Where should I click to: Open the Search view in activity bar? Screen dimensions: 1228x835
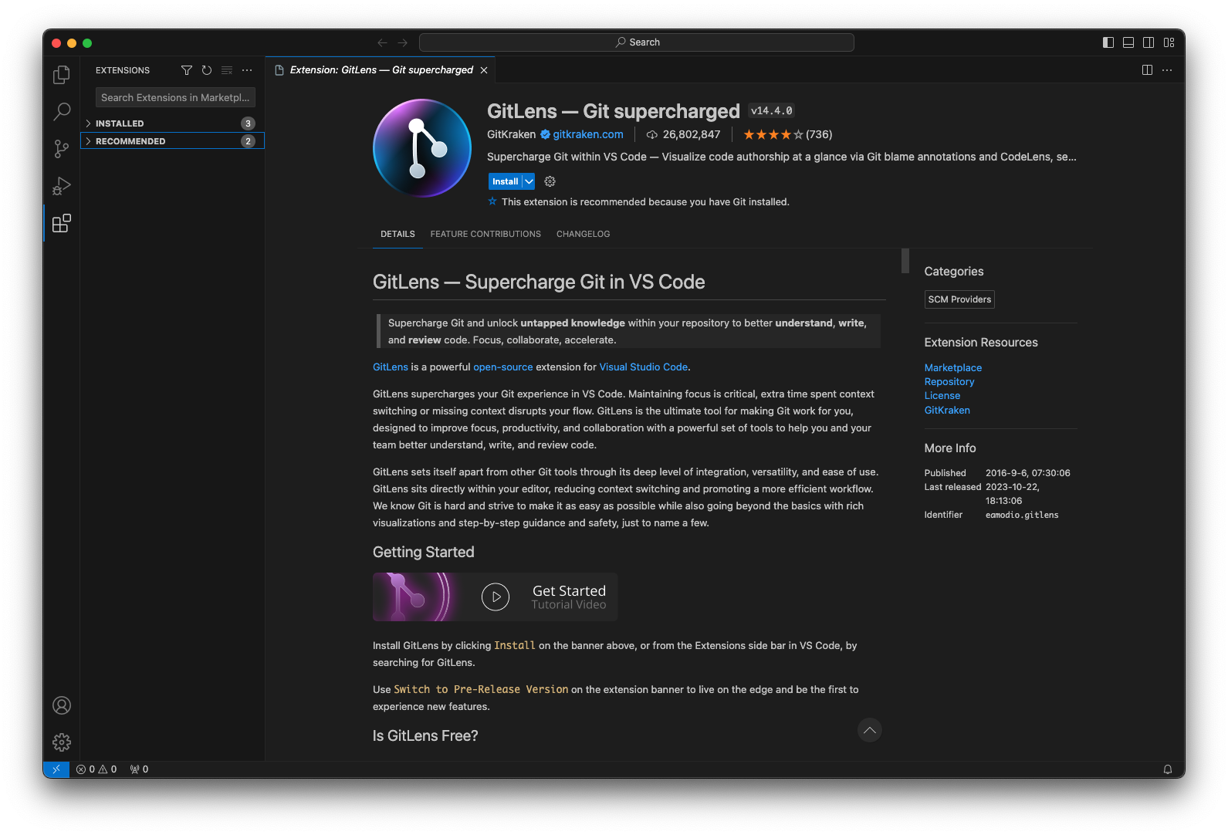[62, 112]
